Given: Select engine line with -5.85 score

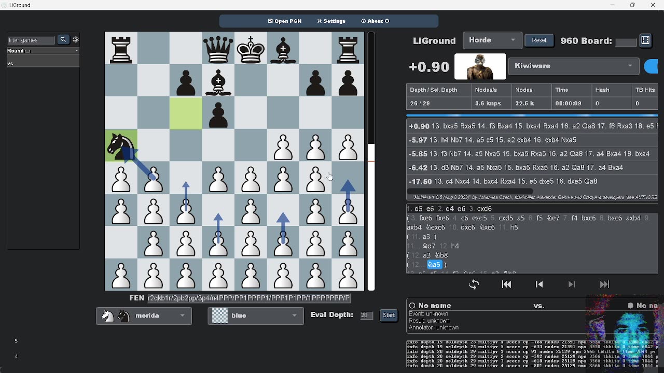Looking at the screenshot, I should pos(532,154).
